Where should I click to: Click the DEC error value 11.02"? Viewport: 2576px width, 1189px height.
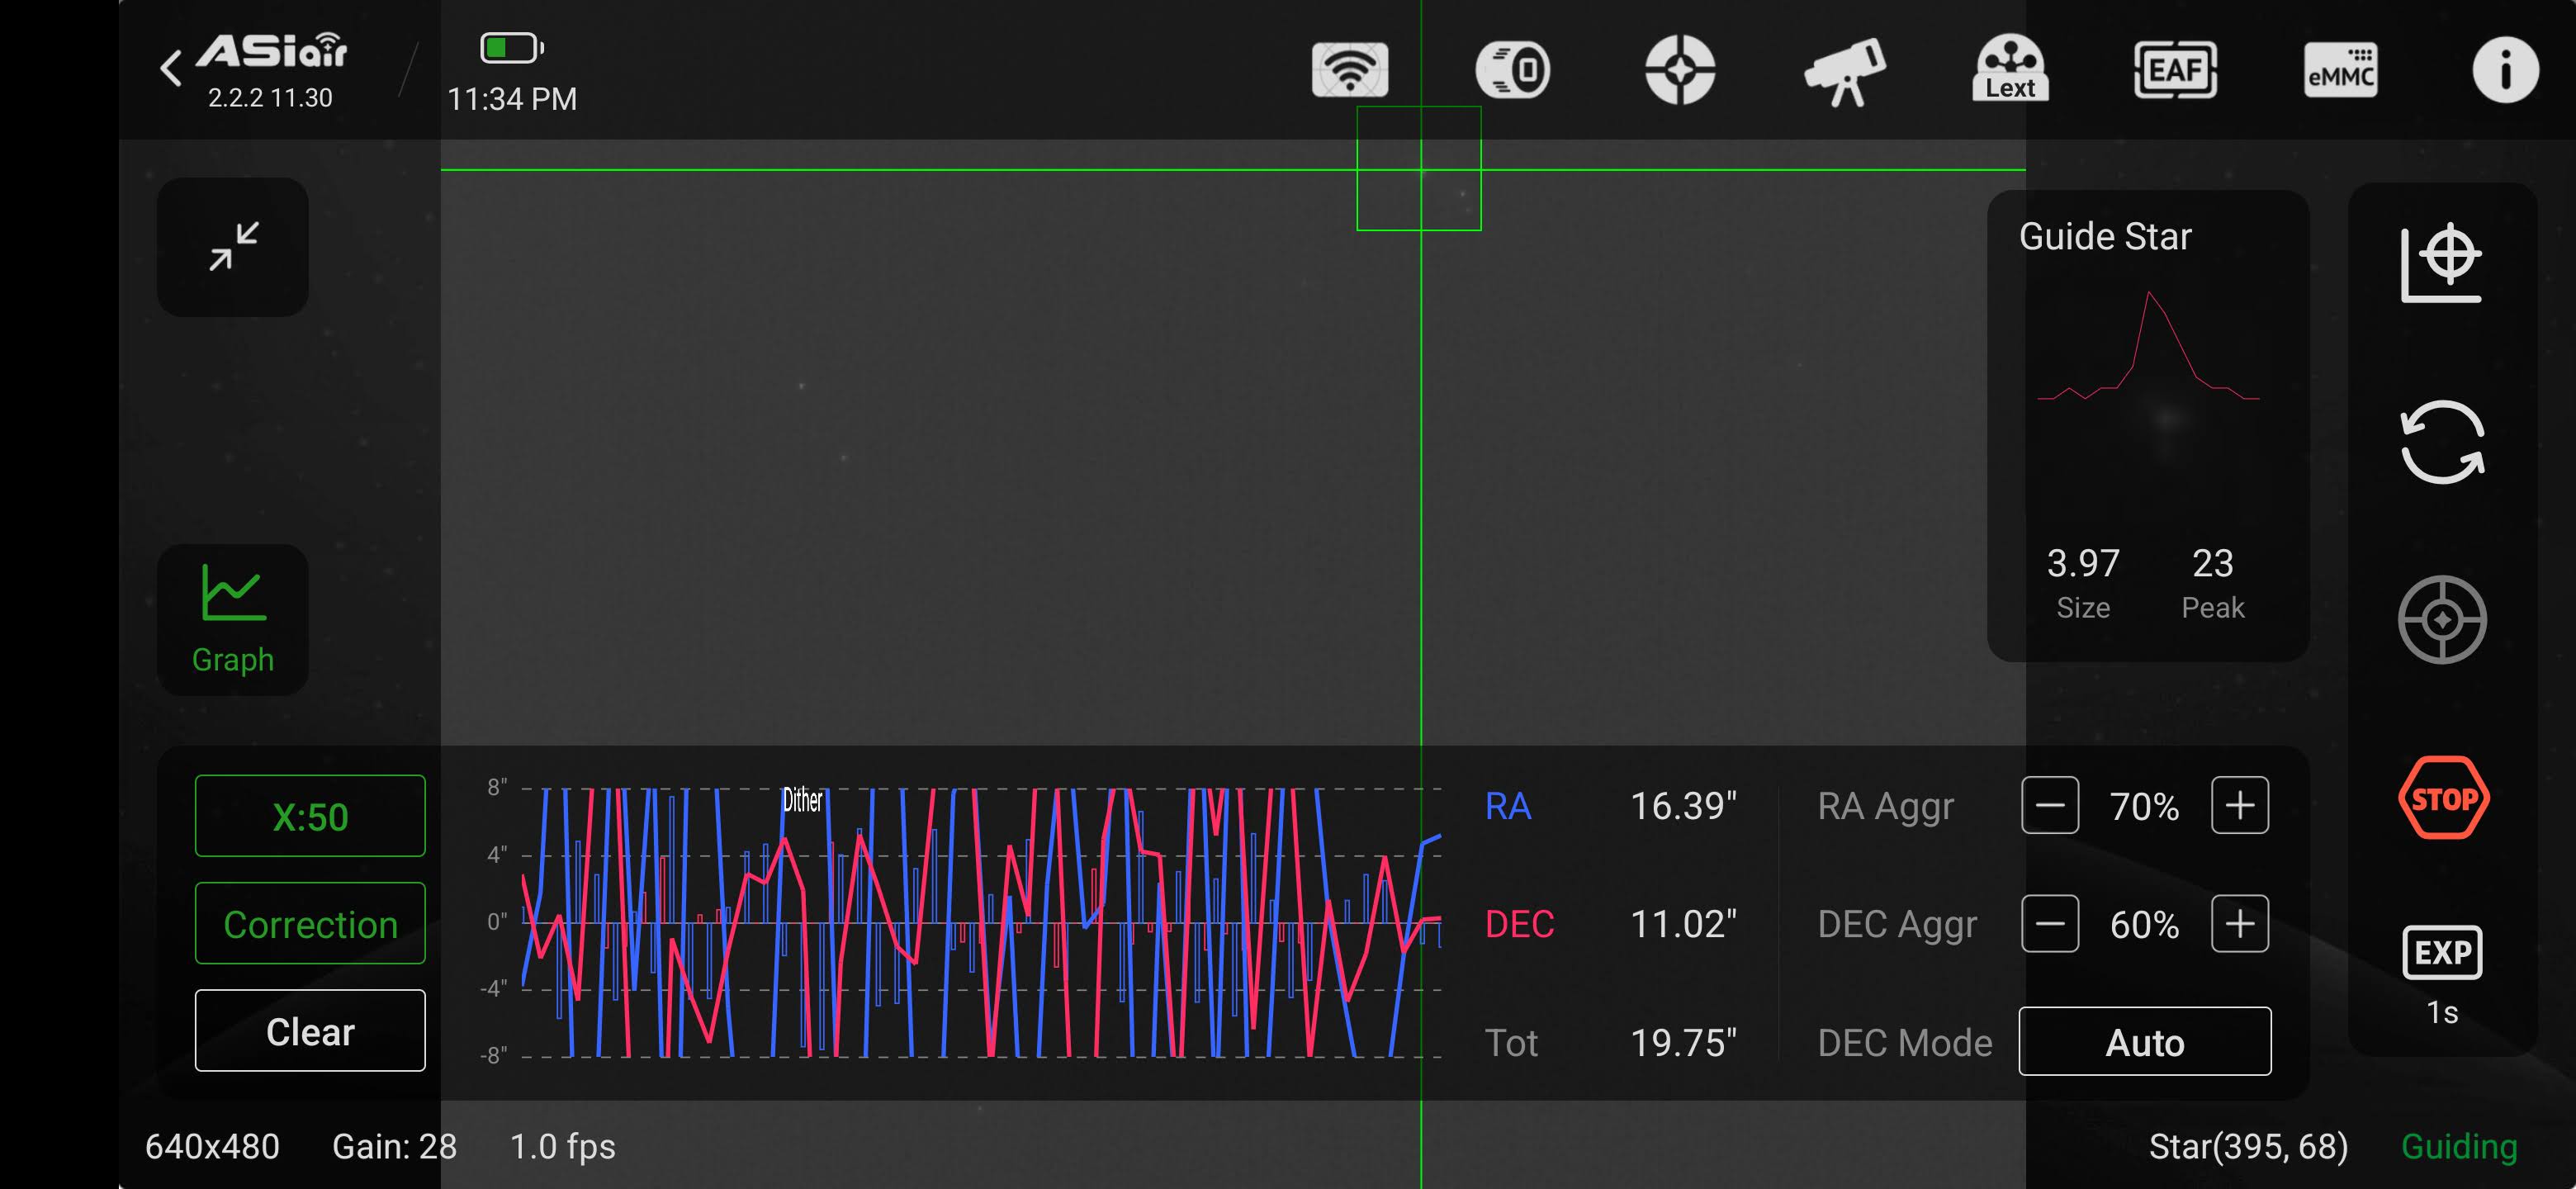pyautogui.click(x=1683, y=924)
